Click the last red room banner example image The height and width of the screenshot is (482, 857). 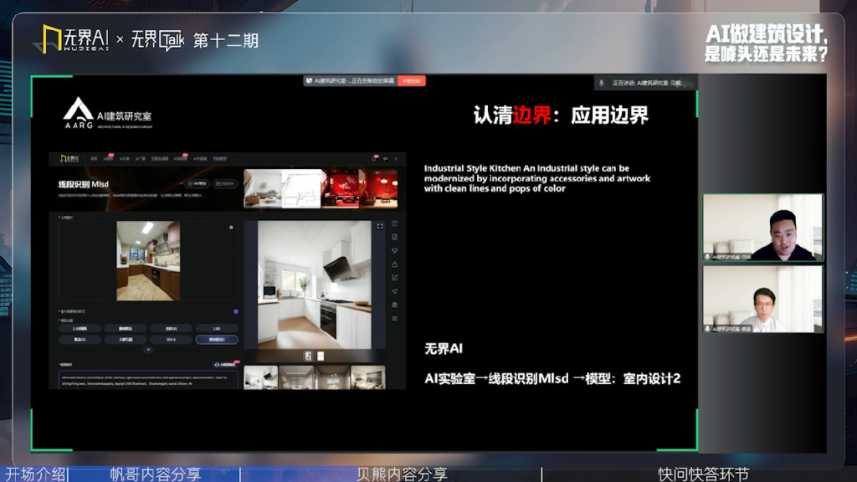pyautogui.click(x=378, y=188)
